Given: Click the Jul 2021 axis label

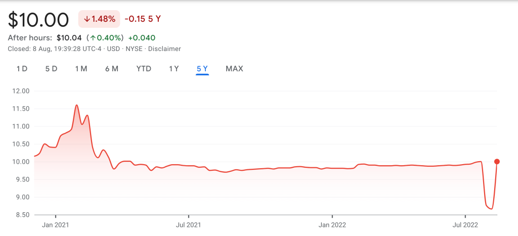Looking at the screenshot, I should pyautogui.click(x=189, y=225).
